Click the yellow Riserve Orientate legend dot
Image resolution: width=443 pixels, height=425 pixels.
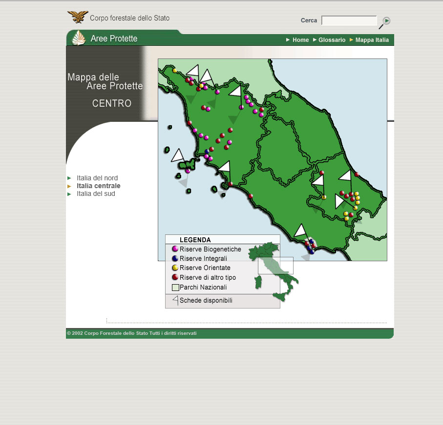point(175,268)
